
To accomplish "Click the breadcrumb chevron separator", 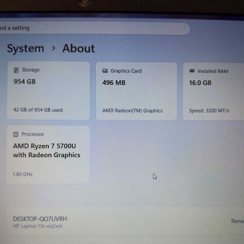I will pos(53,49).
